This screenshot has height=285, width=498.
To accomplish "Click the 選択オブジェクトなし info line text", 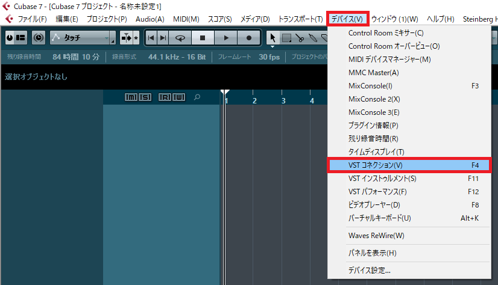I will pyautogui.click(x=36, y=77).
